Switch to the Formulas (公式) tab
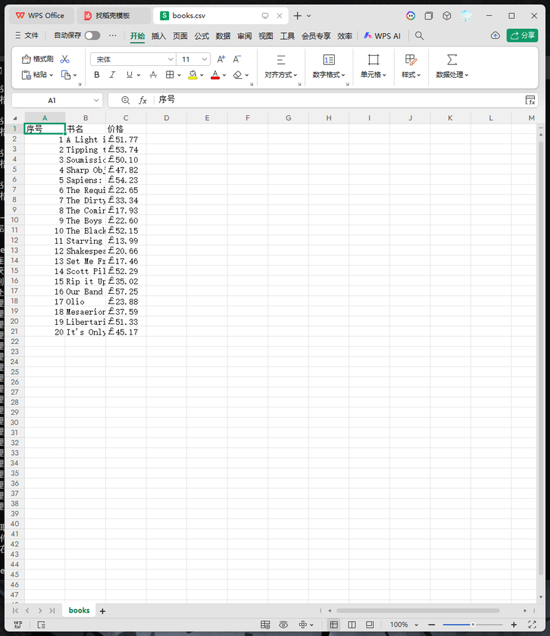Screen dimensions: 550x636 201,36
